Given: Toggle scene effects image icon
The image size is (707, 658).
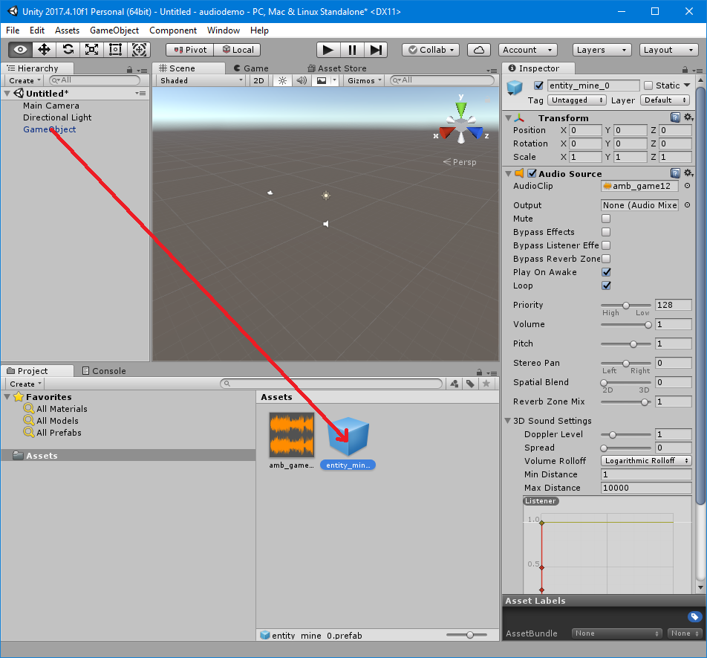Looking at the screenshot, I should [322, 80].
